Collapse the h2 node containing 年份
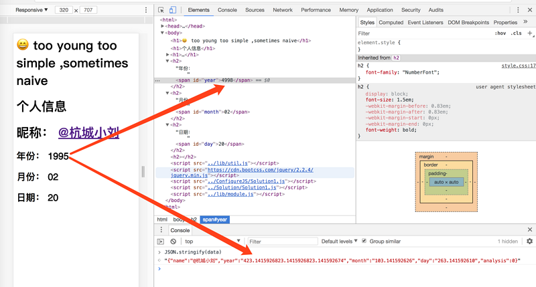 [167, 61]
